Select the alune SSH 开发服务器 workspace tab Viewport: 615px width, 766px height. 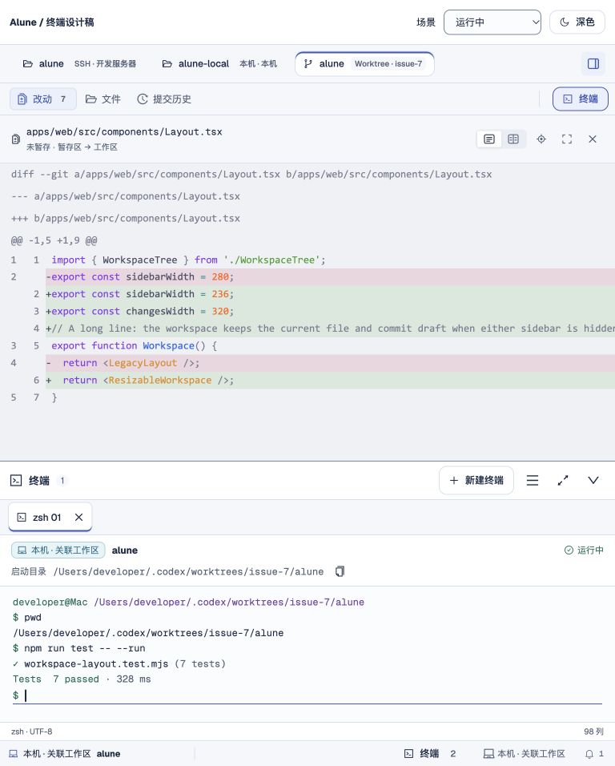(79, 64)
